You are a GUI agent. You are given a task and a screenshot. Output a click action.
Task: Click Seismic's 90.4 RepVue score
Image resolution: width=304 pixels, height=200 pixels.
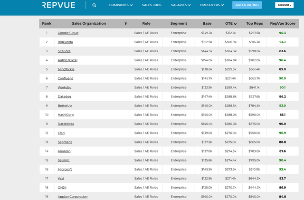[283, 160]
